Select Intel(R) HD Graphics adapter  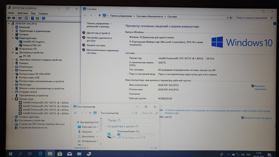[x=34, y=42]
